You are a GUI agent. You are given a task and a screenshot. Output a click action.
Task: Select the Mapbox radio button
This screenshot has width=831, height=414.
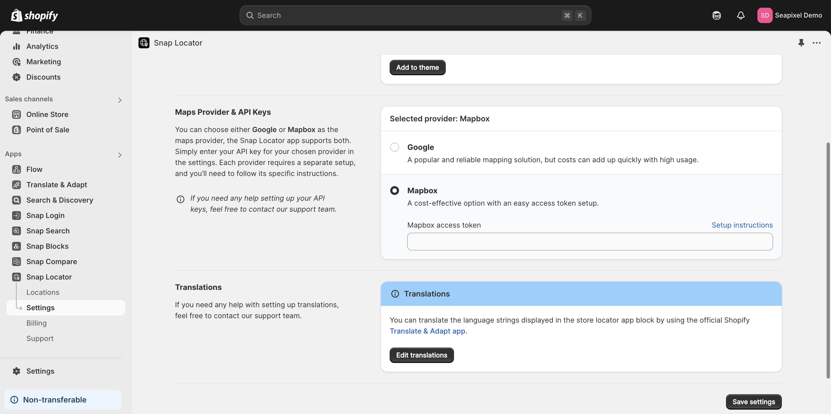click(394, 191)
